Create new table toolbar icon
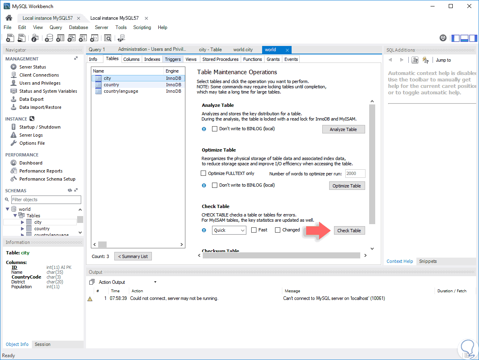 [60, 38]
